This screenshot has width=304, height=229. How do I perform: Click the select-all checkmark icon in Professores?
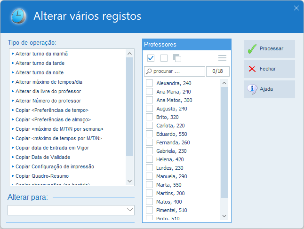pos(151,58)
